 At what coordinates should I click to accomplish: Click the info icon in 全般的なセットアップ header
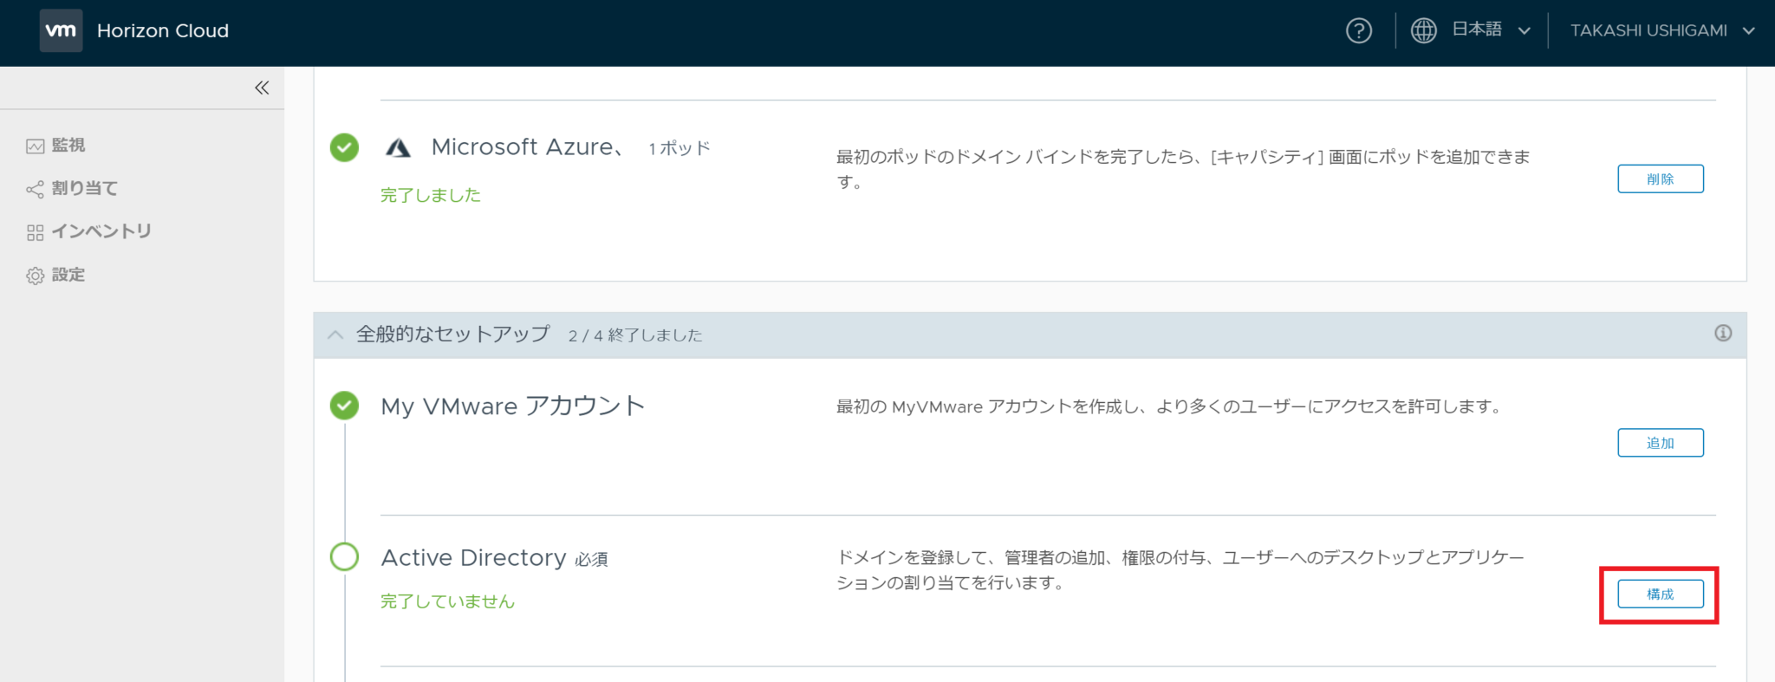click(1723, 333)
